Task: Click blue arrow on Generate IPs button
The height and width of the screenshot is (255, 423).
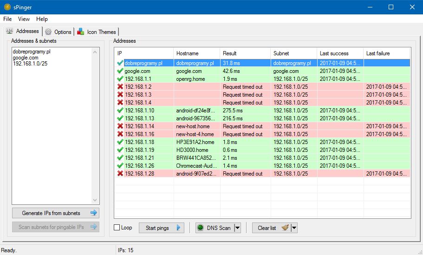Action: click(x=94, y=213)
